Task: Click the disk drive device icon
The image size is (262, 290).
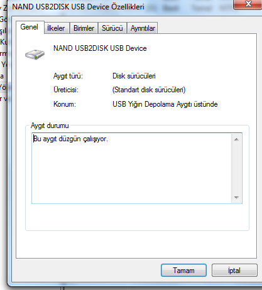Action: (35, 55)
